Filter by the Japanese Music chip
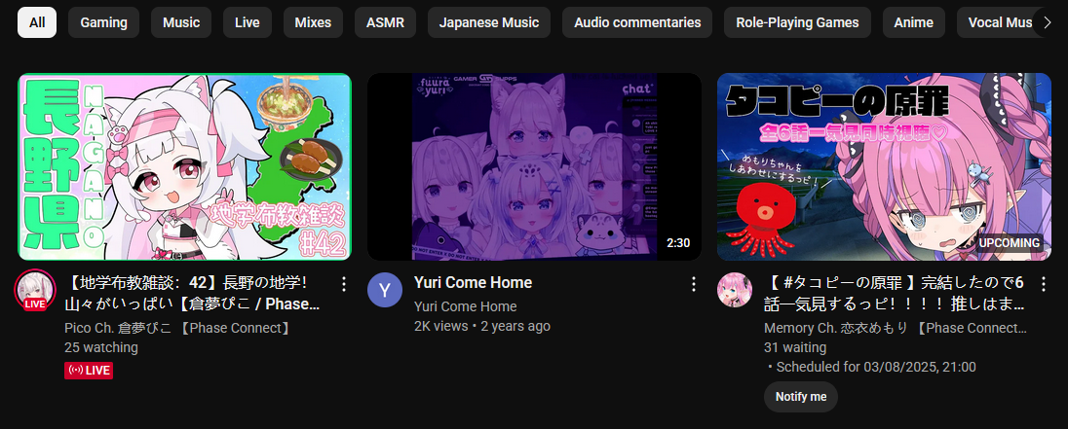The width and height of the screenshot is (1068, 429). point(489,22)
